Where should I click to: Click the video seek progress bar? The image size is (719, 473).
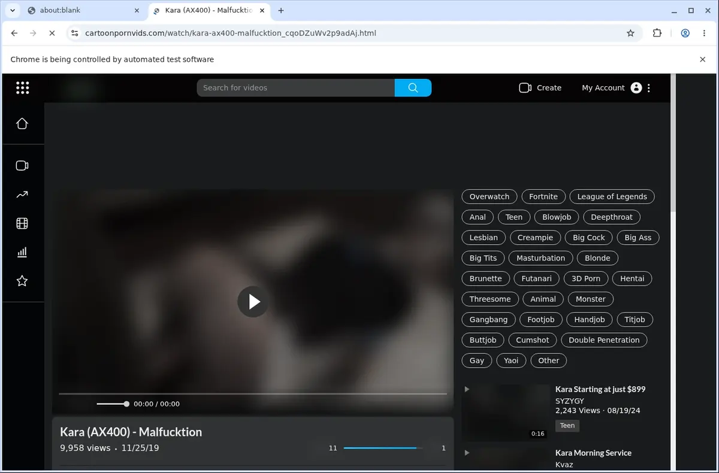coord(253,394)
